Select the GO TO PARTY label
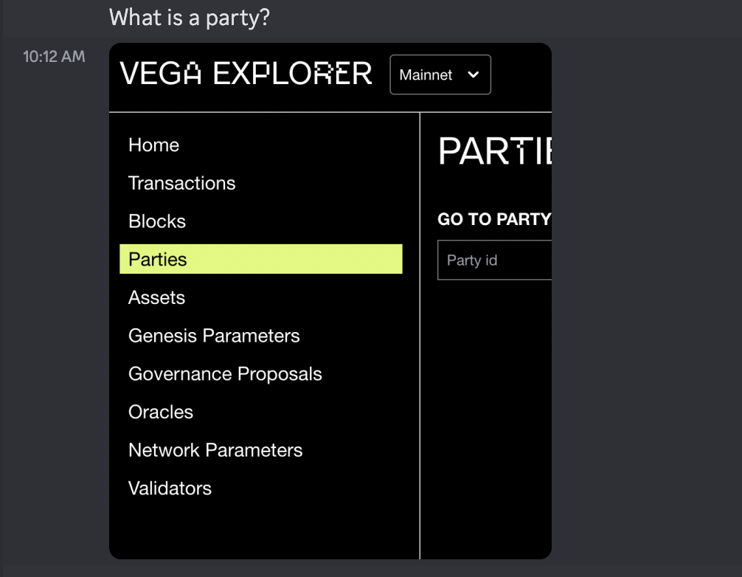 (x=493, y=219)
